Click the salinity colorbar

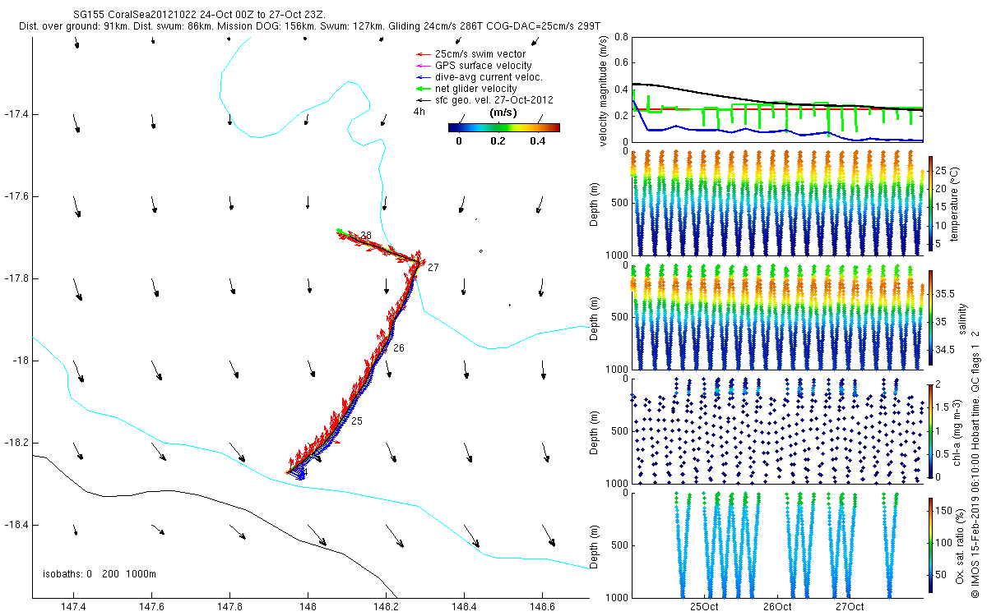(931, 319)
